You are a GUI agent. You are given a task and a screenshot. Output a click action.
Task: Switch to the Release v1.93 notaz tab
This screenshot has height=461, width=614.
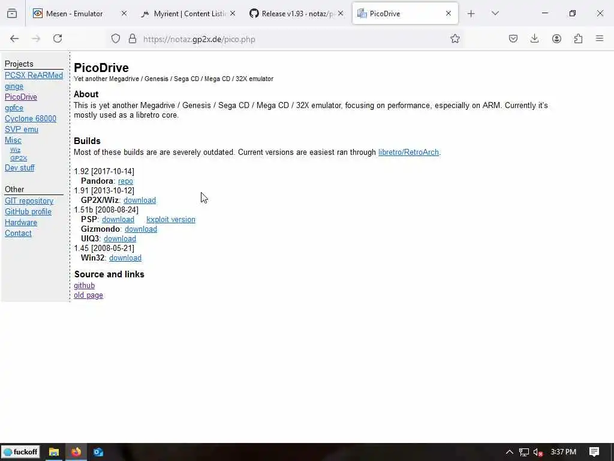click(x=292, y=14)
